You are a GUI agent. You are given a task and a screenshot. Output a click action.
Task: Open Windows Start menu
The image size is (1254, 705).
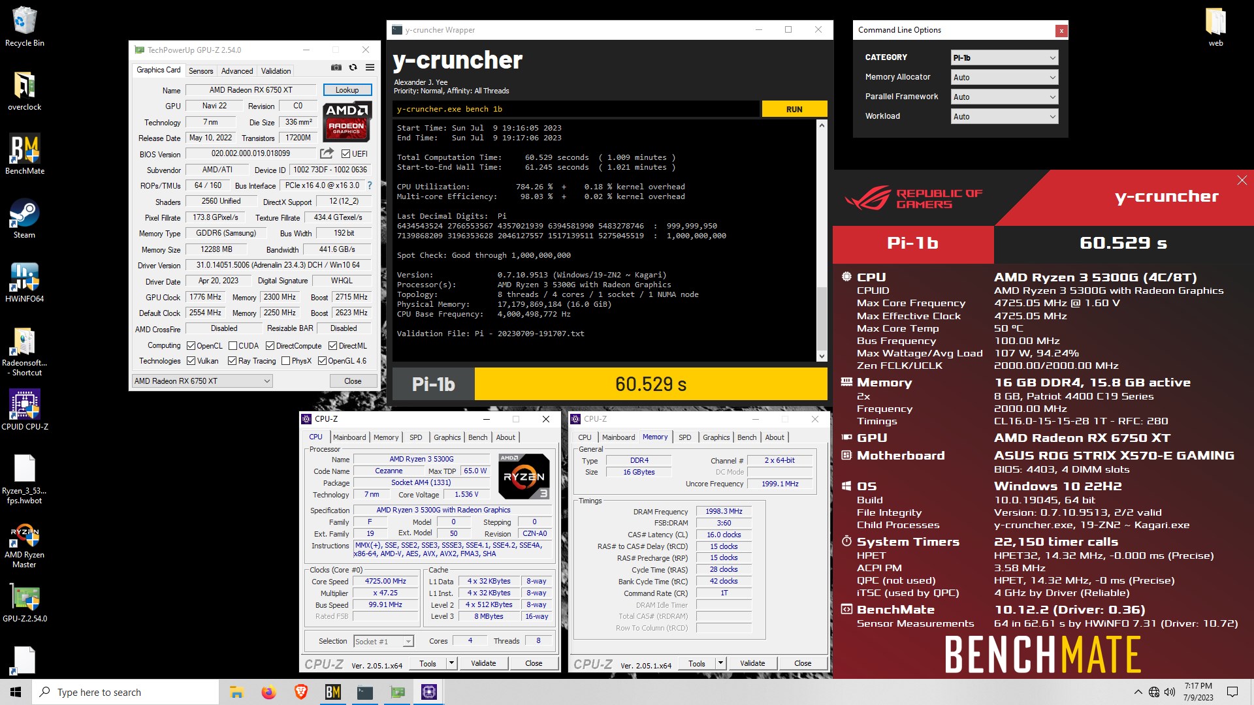tap(16, 692)
